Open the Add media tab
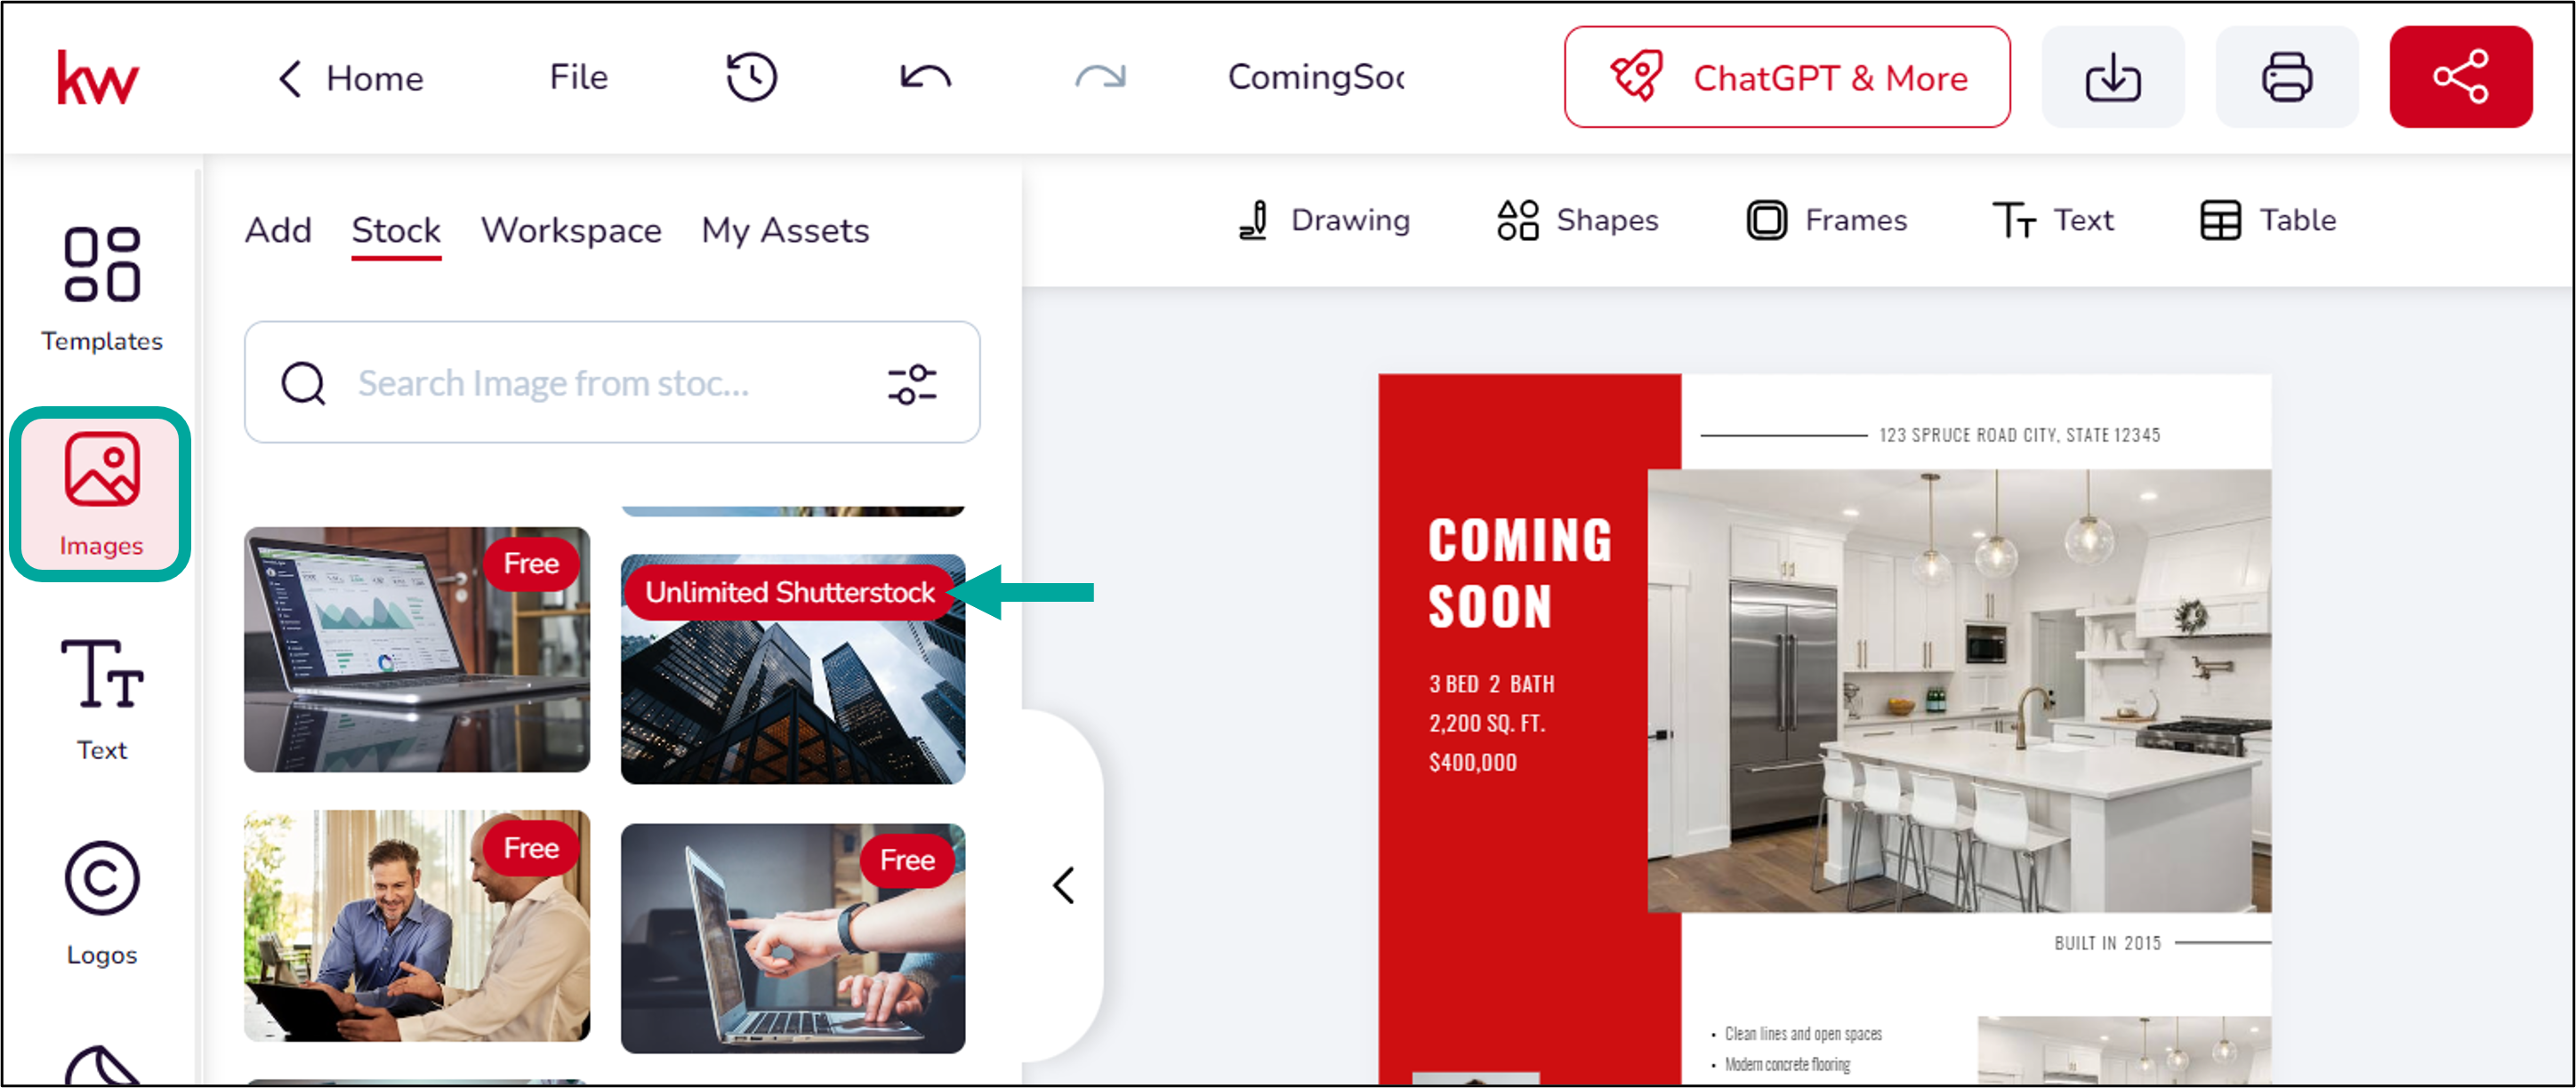This screenshot has height=1088, width=2576. [x=279, y=229]
